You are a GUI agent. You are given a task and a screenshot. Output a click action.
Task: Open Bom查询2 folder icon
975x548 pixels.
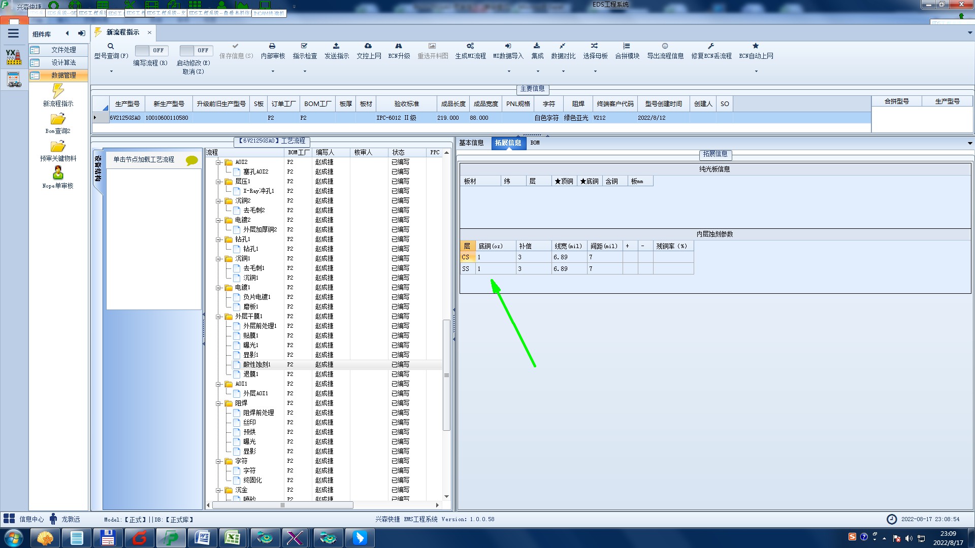click(58, 119)
